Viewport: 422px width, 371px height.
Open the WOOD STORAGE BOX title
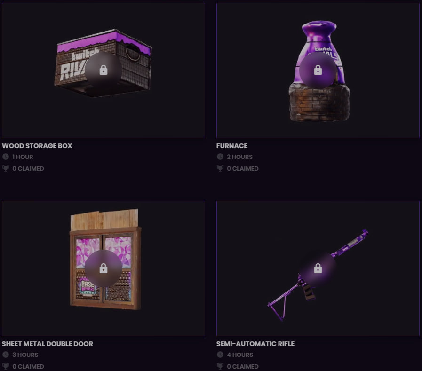37,146
